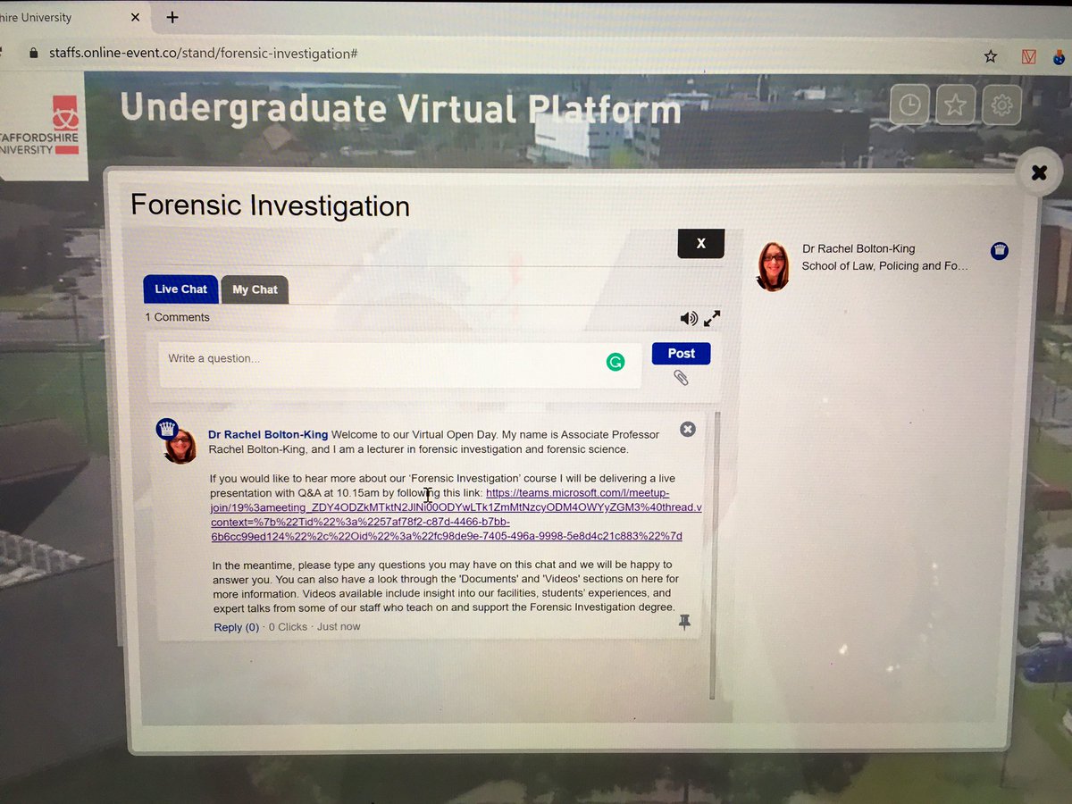
Task: Click the address bar lock icon
Action: pos(34,54)
